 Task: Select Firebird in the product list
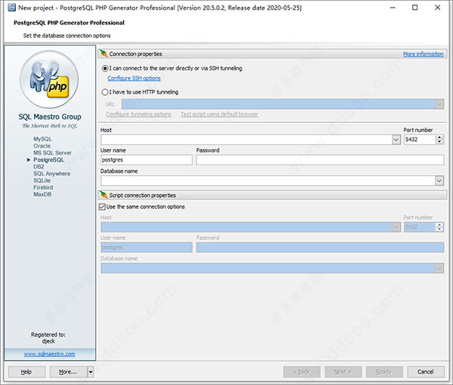pos(43,187)
